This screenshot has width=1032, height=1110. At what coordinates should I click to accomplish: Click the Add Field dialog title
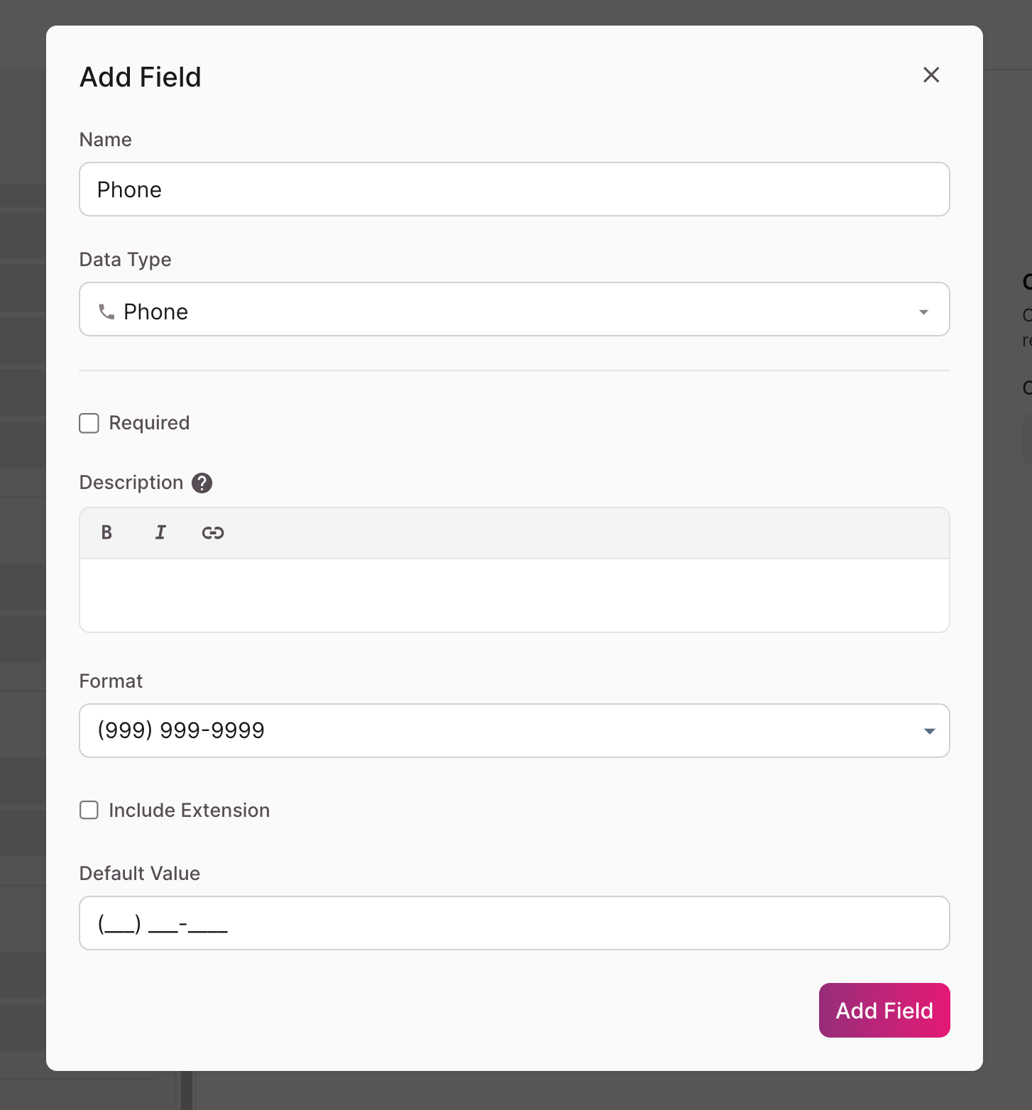point(141,77)
